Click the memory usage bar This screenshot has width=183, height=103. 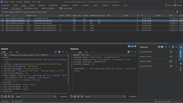(x=176, y=101)
